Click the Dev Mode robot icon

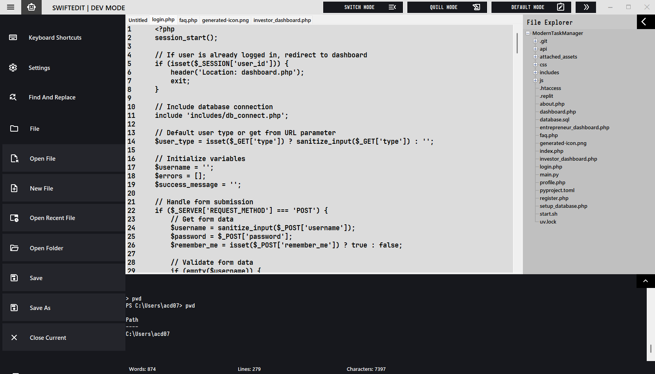coord(31,7)
